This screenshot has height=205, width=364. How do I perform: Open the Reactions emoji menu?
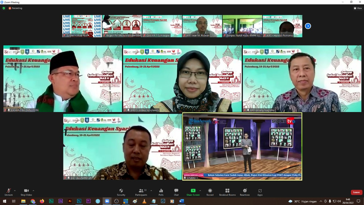tap(245, 192)
